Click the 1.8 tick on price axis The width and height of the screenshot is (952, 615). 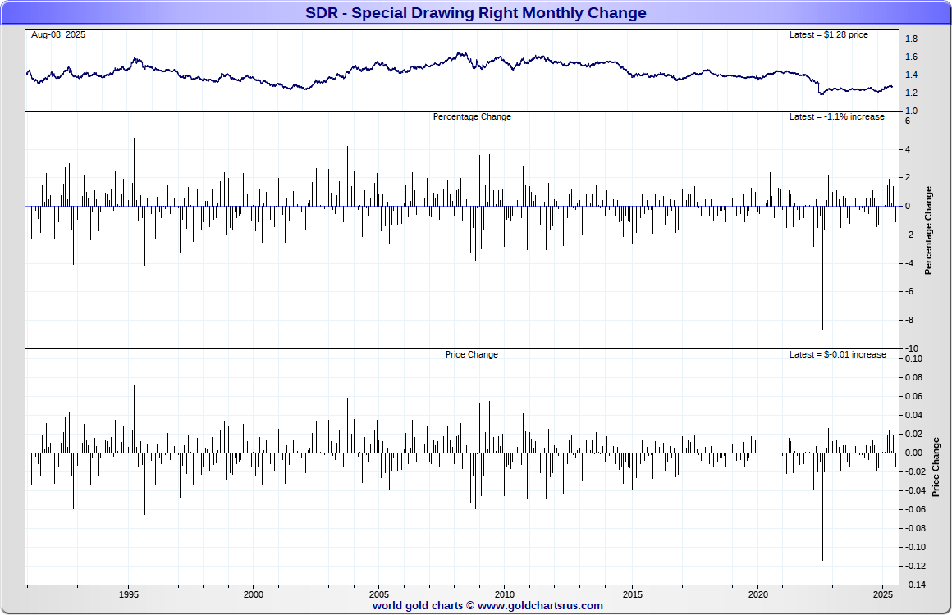pyautogui.click(x=911, y=39)
